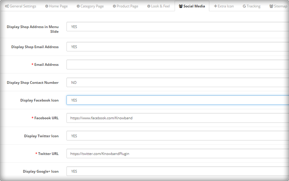Select the Look & Feel tab
This screenshot has height=181, width=289.
click(x=159, y=6)
